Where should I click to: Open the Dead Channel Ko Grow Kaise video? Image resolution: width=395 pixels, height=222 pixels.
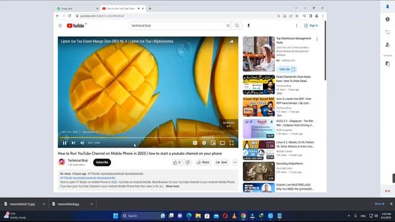coord(259,84)
